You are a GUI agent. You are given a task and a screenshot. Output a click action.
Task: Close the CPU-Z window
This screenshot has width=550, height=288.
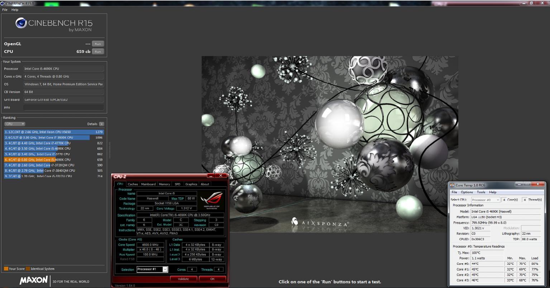coord(221,176)
